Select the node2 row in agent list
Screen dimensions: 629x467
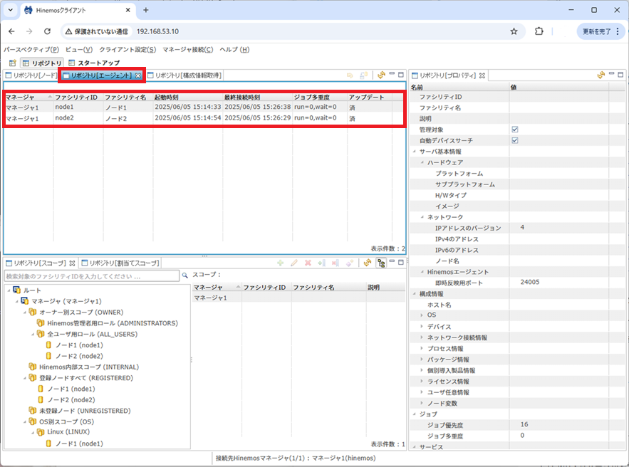[x=204, y=118]
